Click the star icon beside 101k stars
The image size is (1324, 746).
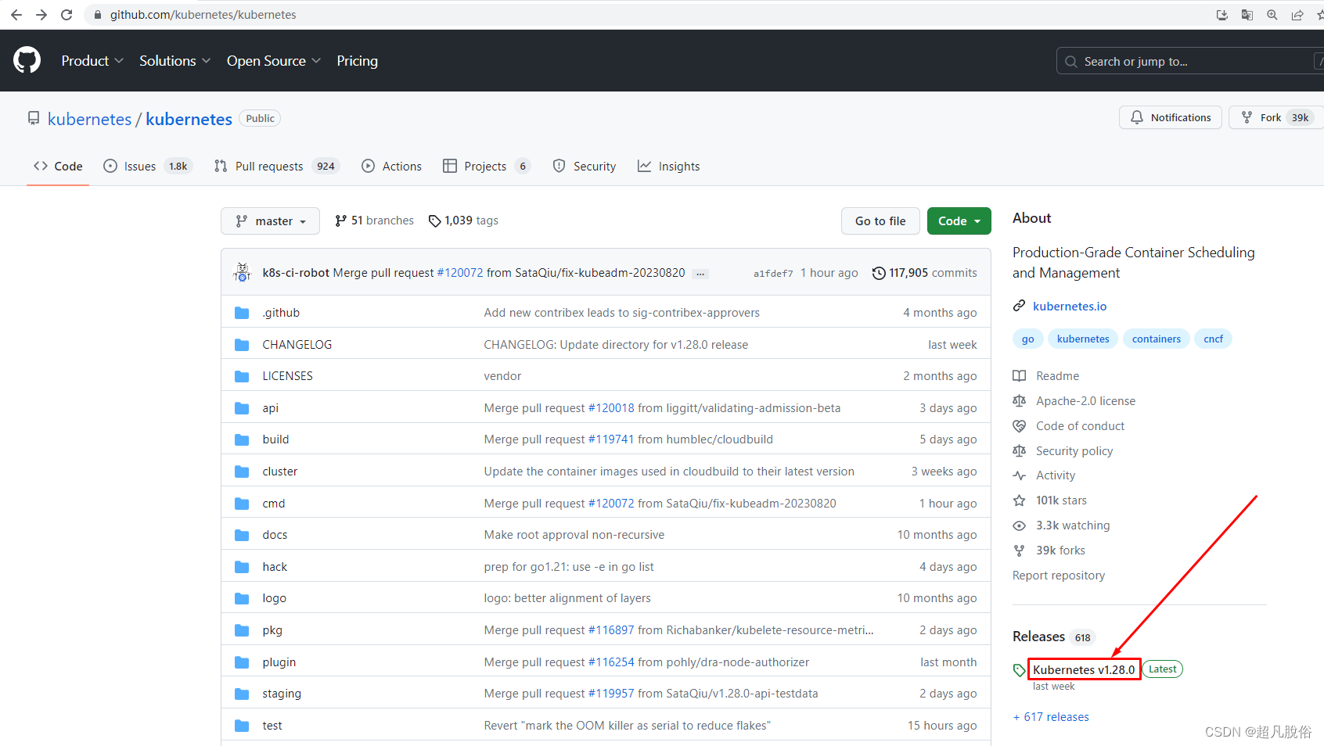[x=1019, y=500]
